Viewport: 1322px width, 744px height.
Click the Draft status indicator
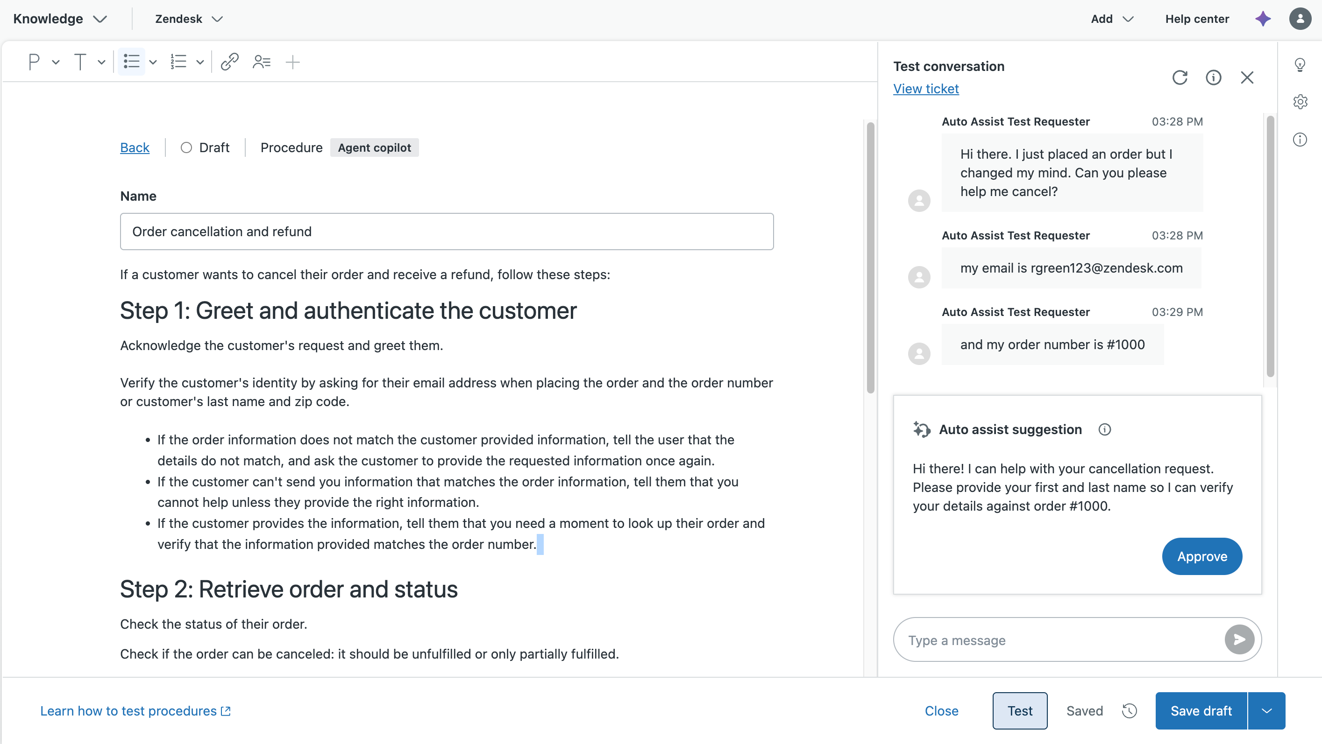[x=205, y=147]
